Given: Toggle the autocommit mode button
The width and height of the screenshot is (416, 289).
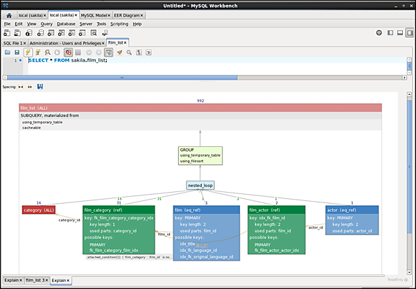Looking at the screenshot, I should (109, 52).
